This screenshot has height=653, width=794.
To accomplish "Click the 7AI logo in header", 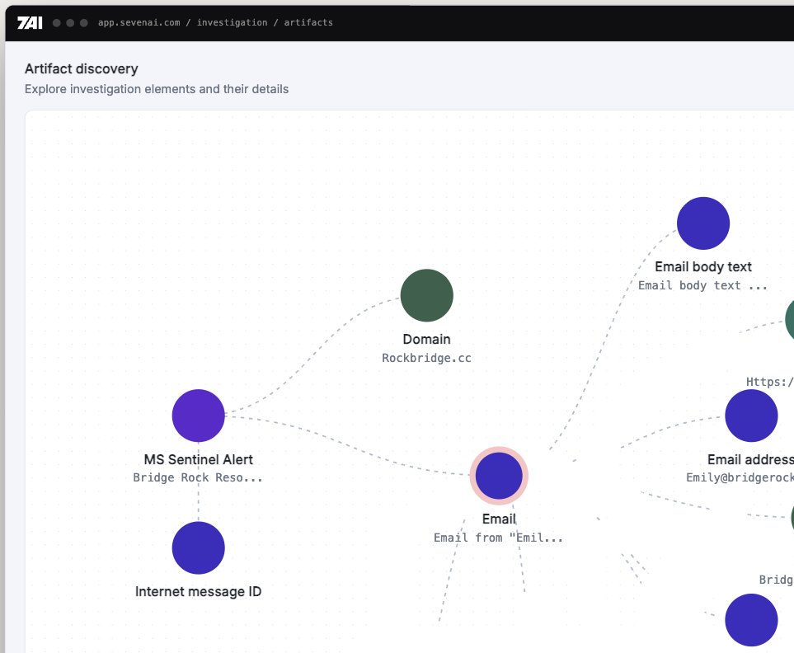I will pyautogui.click(x=30, y=23).
